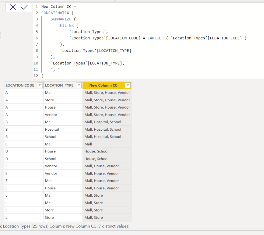Click SUMMARIZE in the formula editor
Viewport: 264px width, 235px height.
[61, 19]
